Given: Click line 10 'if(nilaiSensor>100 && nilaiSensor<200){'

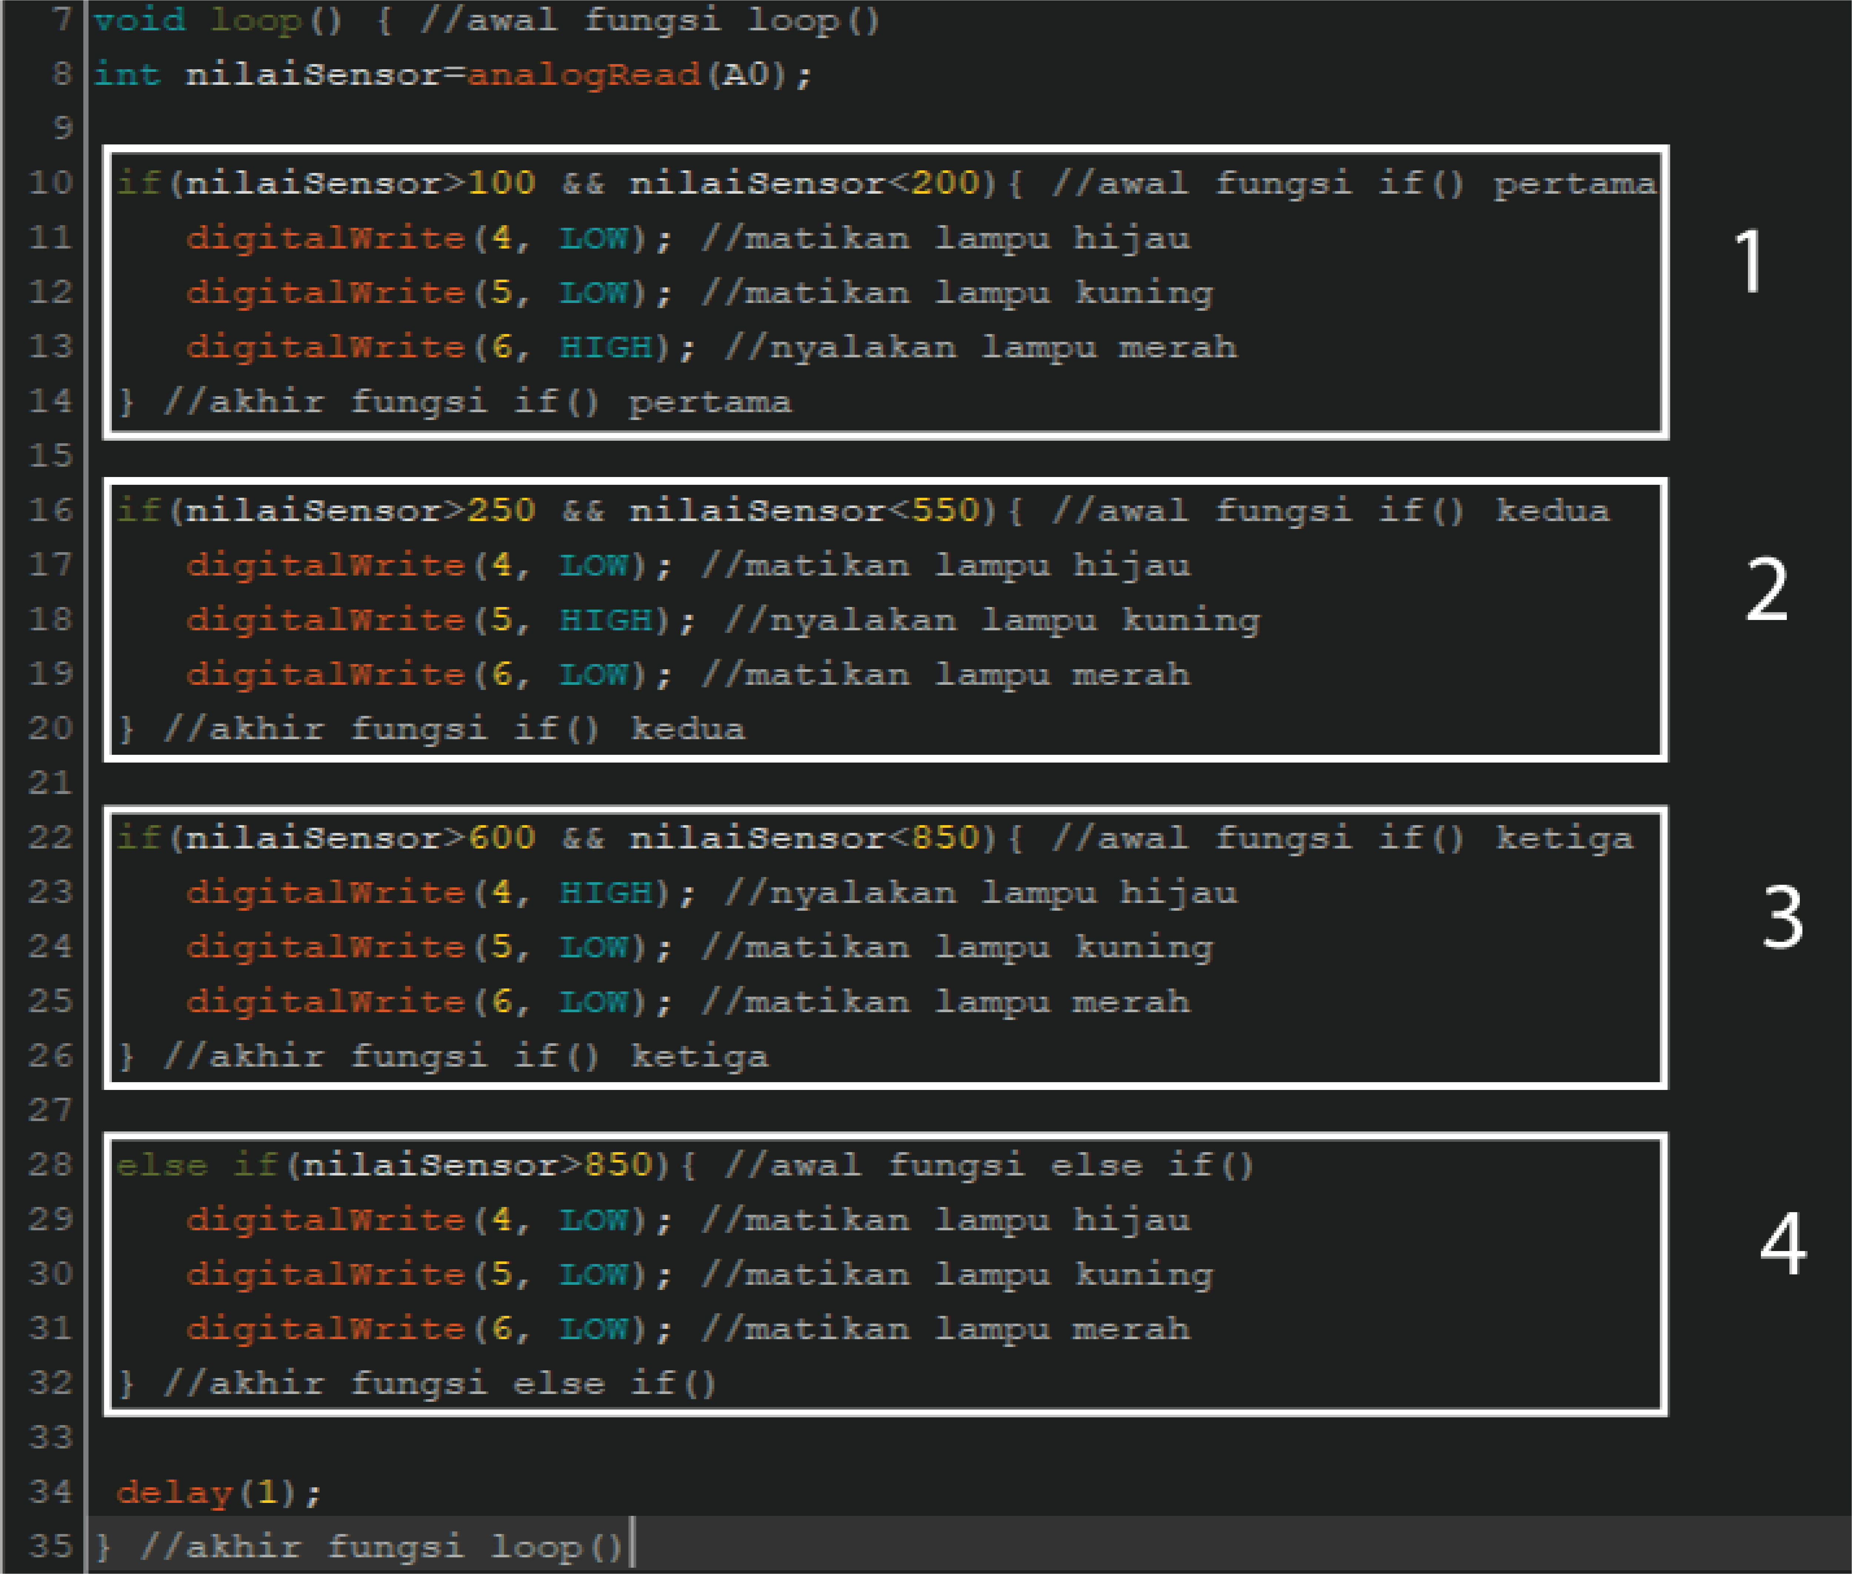Looking at the screenshot, I should 569,184.
